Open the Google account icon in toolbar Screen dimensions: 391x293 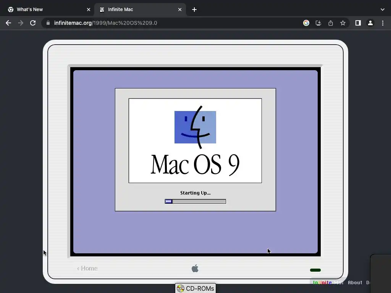306,23
